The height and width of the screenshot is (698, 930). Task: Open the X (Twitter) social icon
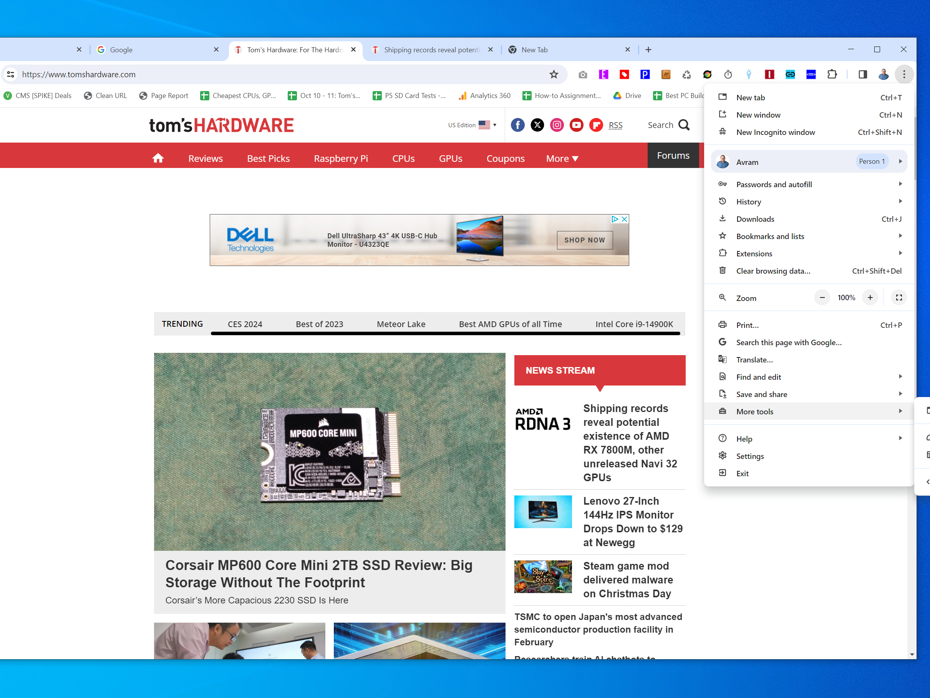coord(537,125)
